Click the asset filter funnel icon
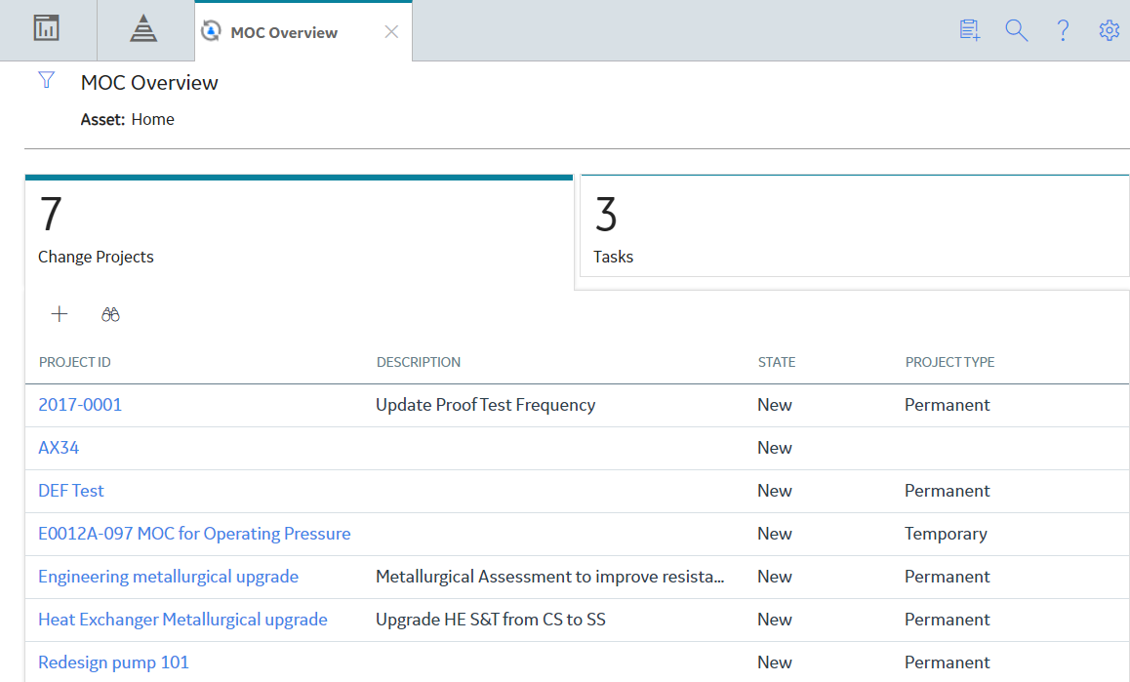 click(46, 79)
